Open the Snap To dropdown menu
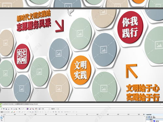The image size is (163, 122). pos(54,109)
